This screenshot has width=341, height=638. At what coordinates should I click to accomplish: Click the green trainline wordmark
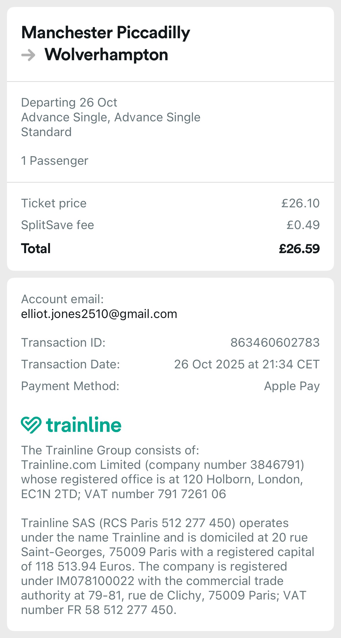[84, 425]
